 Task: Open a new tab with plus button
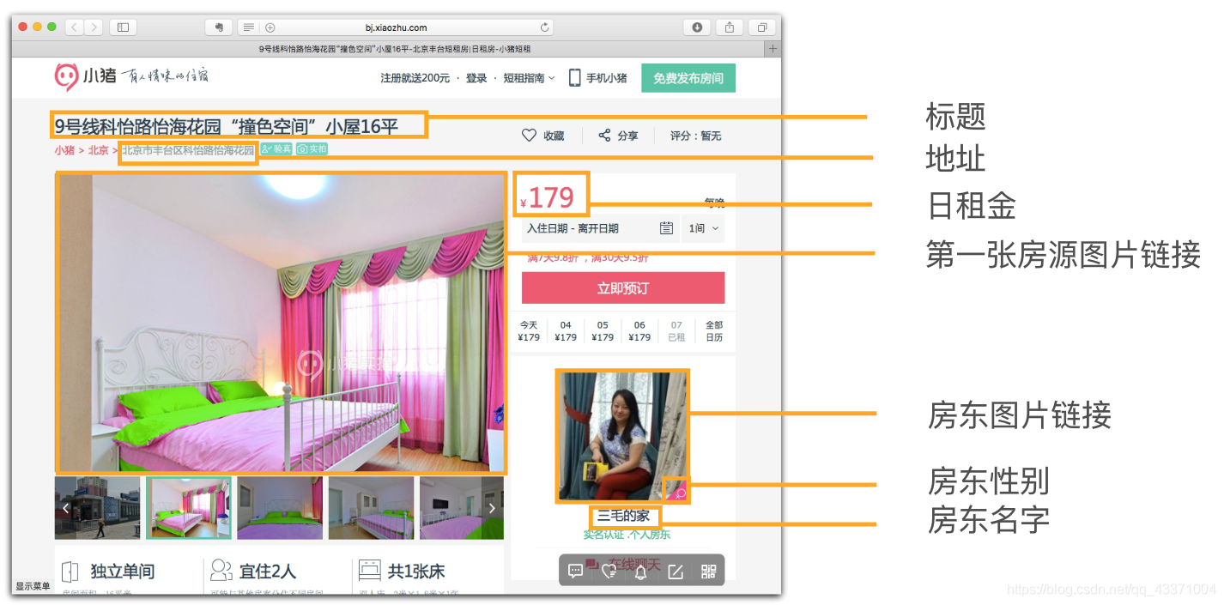point(773,49)
